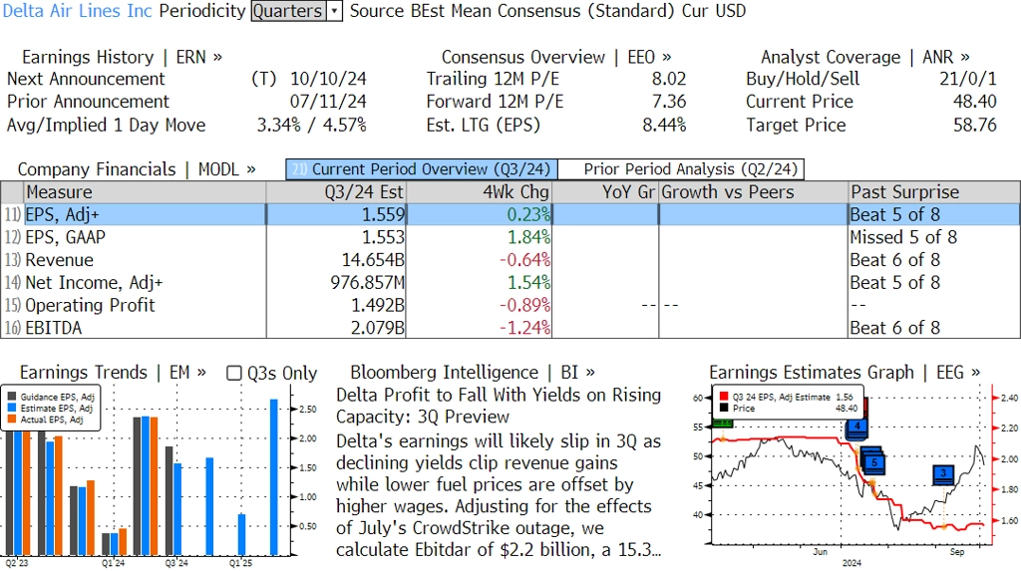Click the Past Surprise column header
This screenshot has height=571, width=1021.
pyautogui.click(x=934, y=192)
